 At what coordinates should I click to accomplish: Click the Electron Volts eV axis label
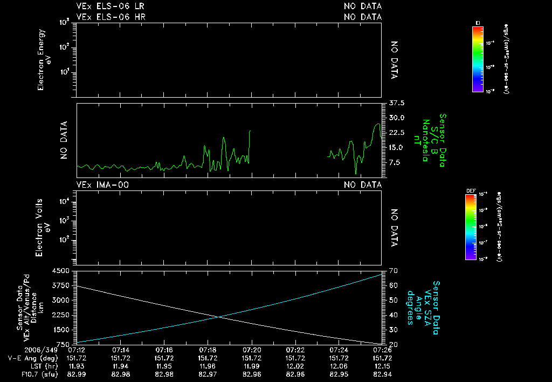[x=42, y=228]
